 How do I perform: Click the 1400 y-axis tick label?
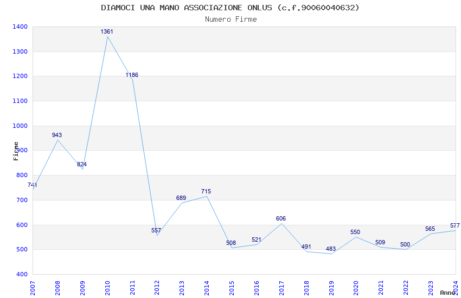(20, 27)
